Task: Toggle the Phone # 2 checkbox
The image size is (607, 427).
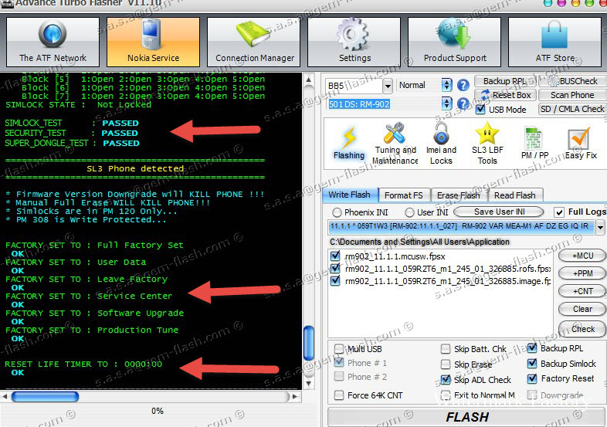Action: [x=339, y=377]
